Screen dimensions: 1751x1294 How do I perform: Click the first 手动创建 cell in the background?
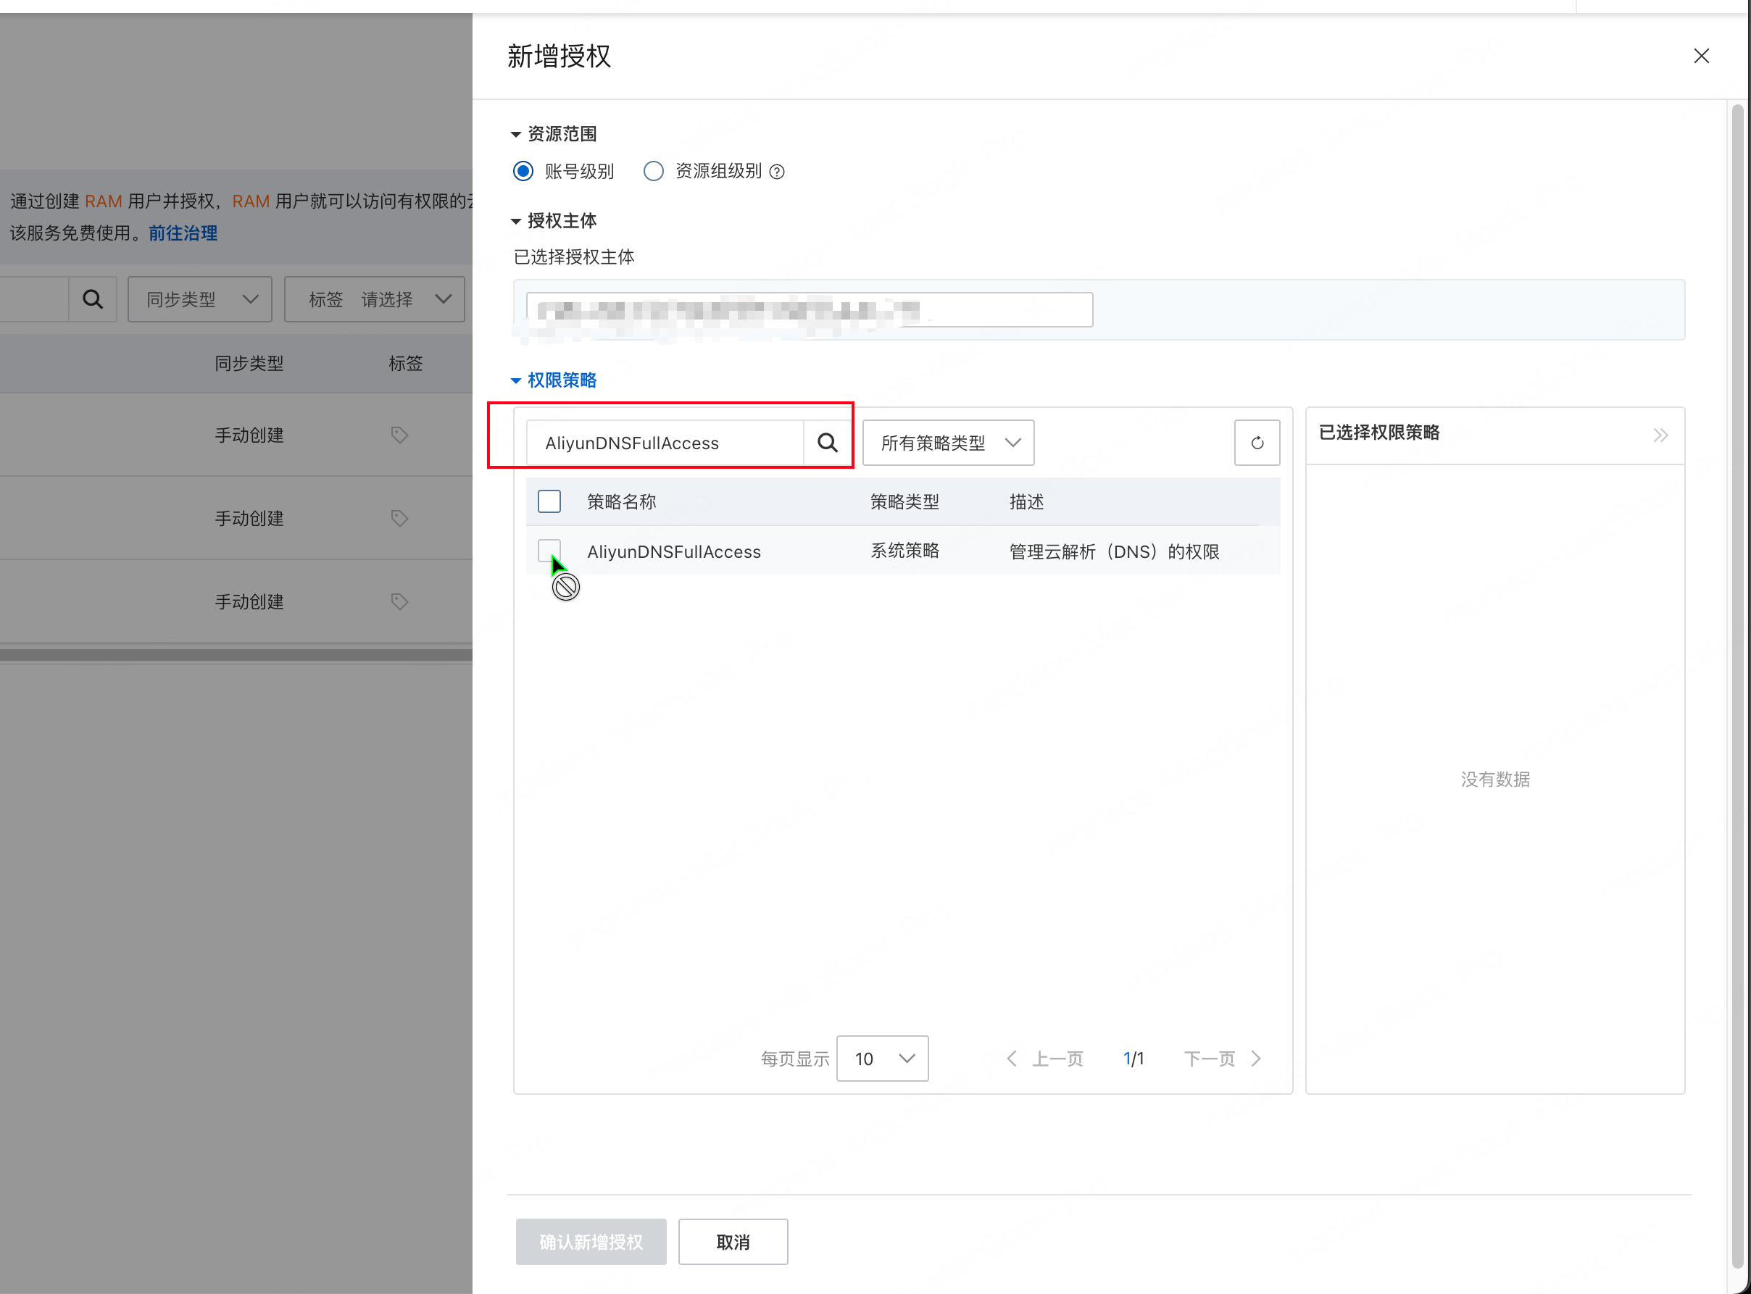click(249, 435)
